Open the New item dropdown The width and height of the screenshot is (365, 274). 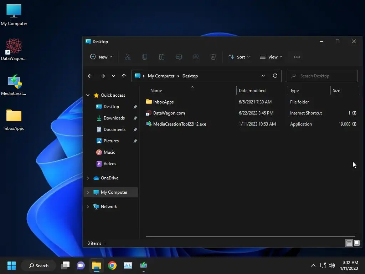coord(101,57)
